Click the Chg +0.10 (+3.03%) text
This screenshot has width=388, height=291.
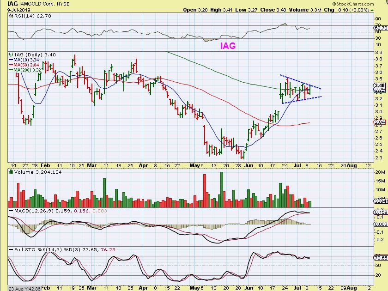pyautogui.click(x=347, y=10)
